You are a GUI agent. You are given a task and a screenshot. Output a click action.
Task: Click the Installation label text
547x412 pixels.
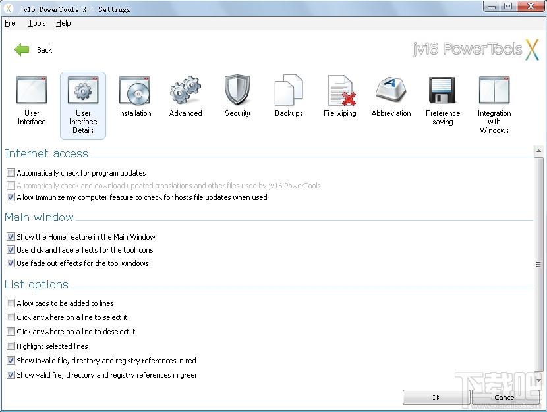point(134,113)
